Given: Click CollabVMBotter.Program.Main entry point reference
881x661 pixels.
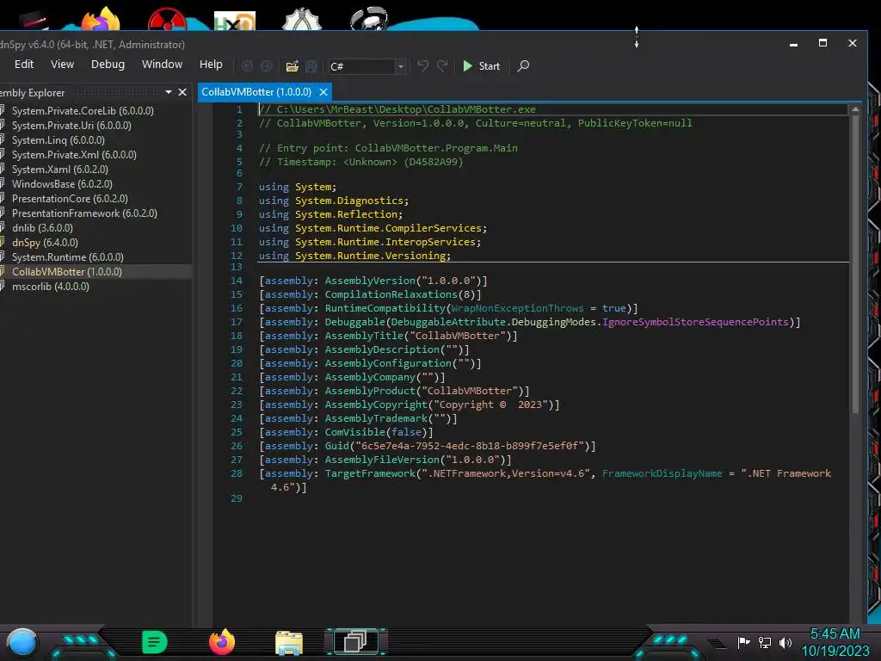Looking at the screenshot, I should click(436, 148).
